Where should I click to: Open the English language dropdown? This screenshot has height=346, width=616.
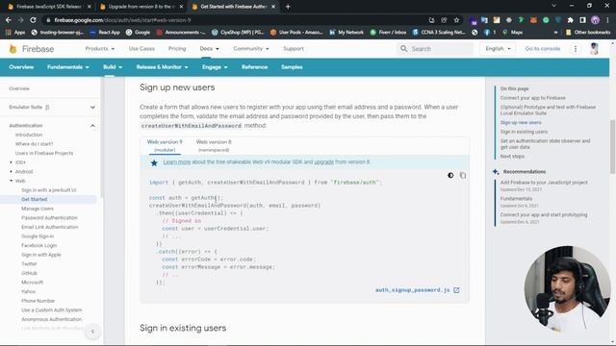498,49
